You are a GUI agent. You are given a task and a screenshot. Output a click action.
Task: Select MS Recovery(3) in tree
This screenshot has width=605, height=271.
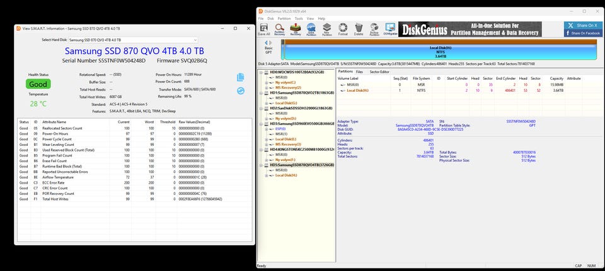point(288,145)
